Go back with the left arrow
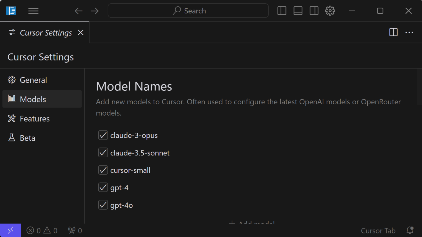The height and width of the screenshot is (237, 422). tap(79, 11)
